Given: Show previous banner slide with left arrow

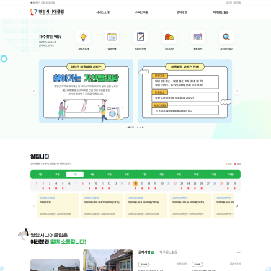Looking at the screenshot, I should pyautogui.click(x=34, y=91).
